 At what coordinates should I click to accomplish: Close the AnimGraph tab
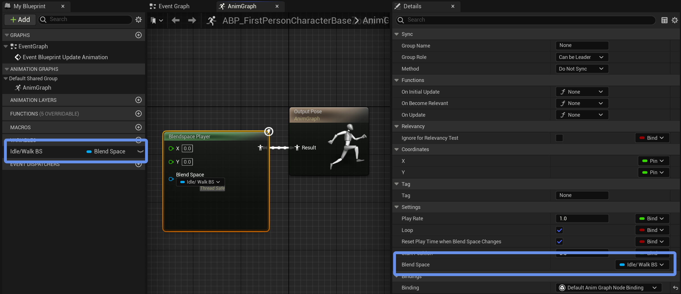click(277, 6)
